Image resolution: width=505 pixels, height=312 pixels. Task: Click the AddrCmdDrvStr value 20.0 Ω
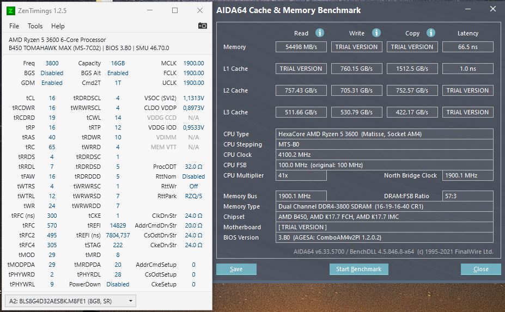(193, 225)
